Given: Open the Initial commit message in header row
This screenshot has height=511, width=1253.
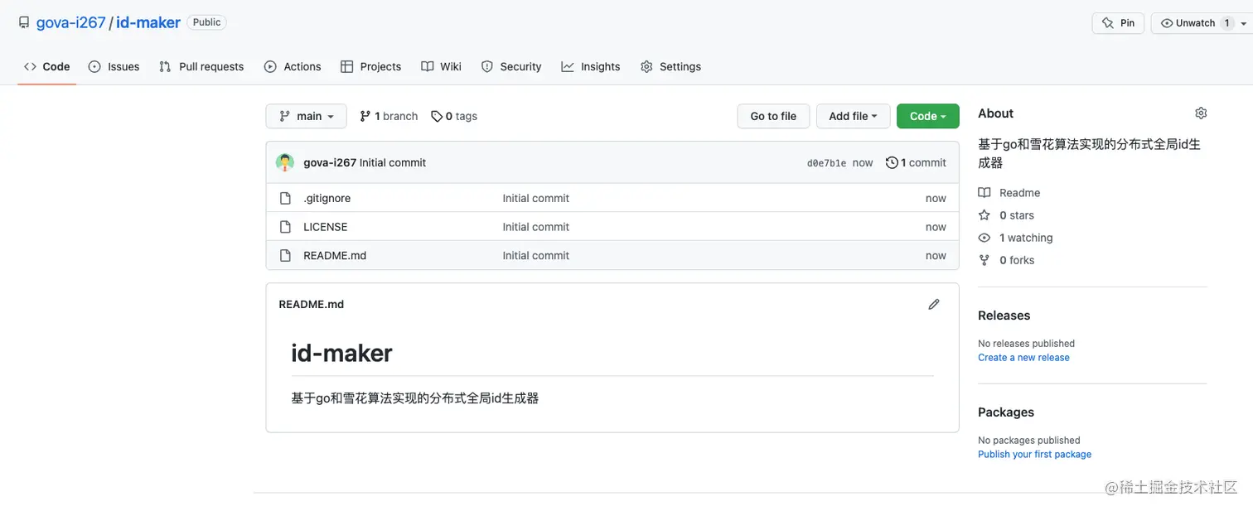Looking at the screenshot, I should click(x=393, y=162).
